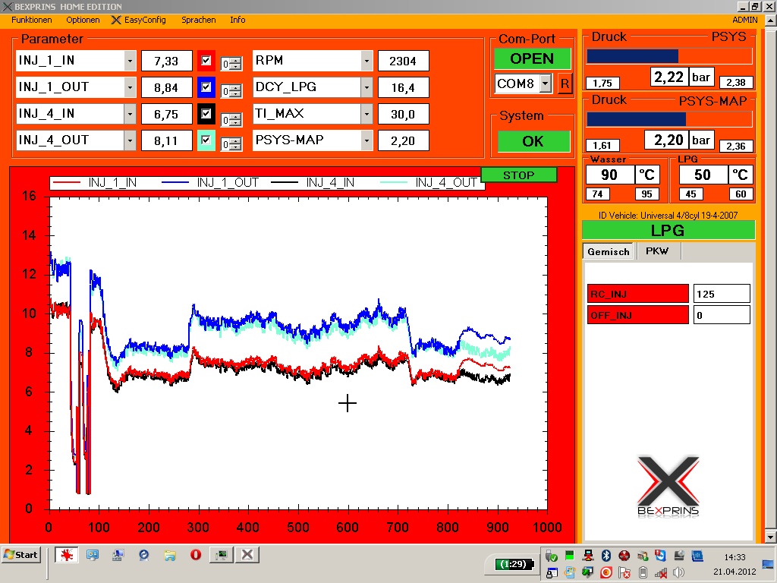Open the red splash icon in taskbar
Image resolution: width=777 pixels, height=583 pixels.
pos(67,555)
